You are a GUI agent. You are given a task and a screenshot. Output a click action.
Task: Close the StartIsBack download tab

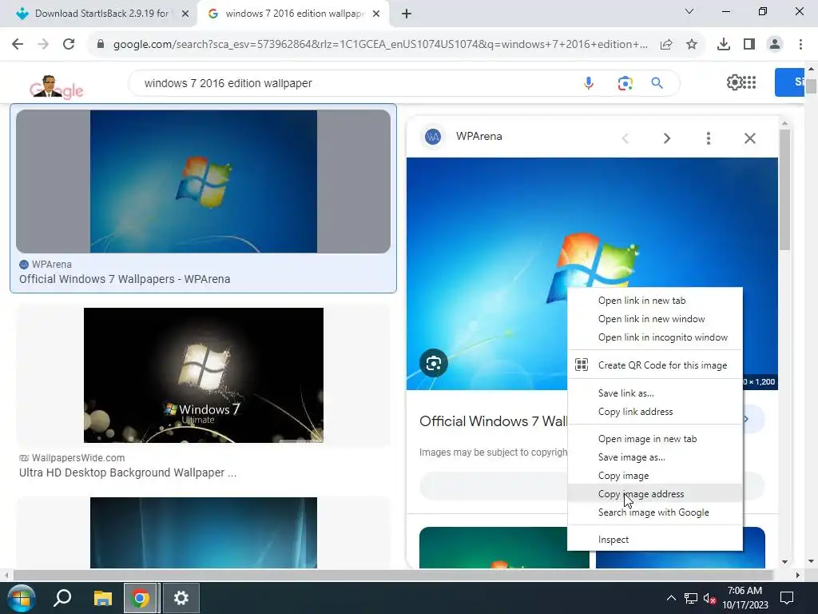point(185,14)
